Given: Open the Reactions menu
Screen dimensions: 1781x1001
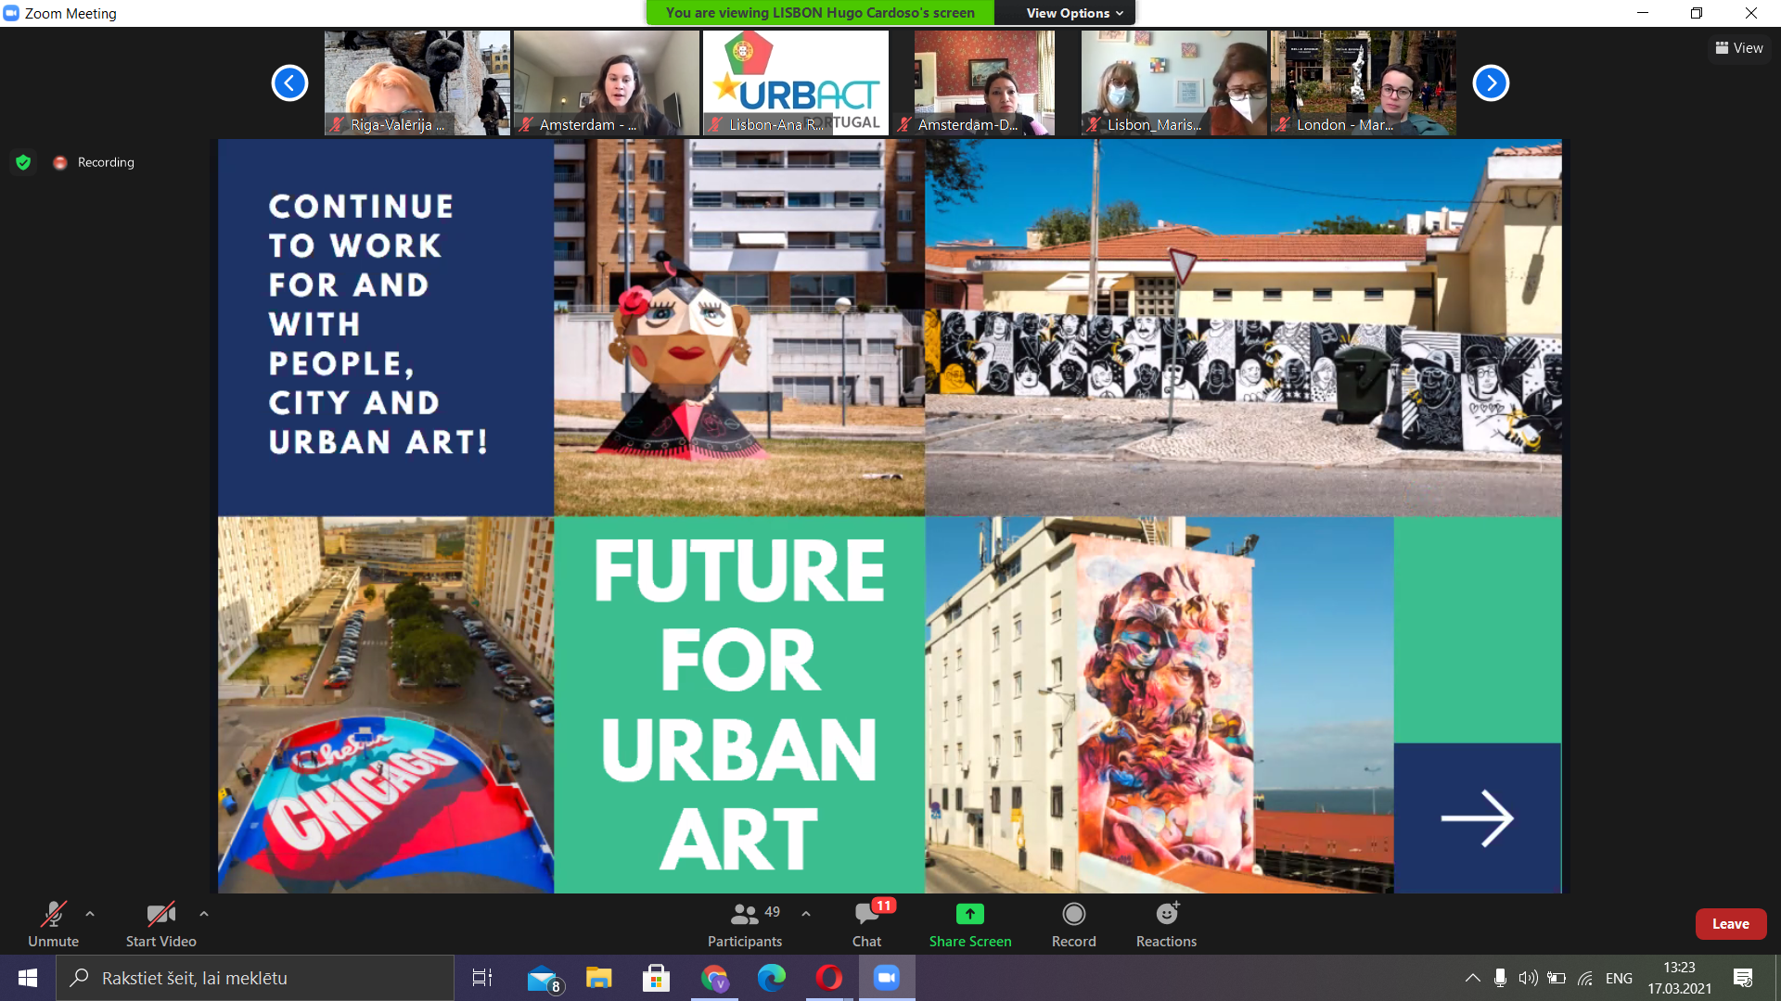Looking at the screenshot, I should [x=1166, y=915].
